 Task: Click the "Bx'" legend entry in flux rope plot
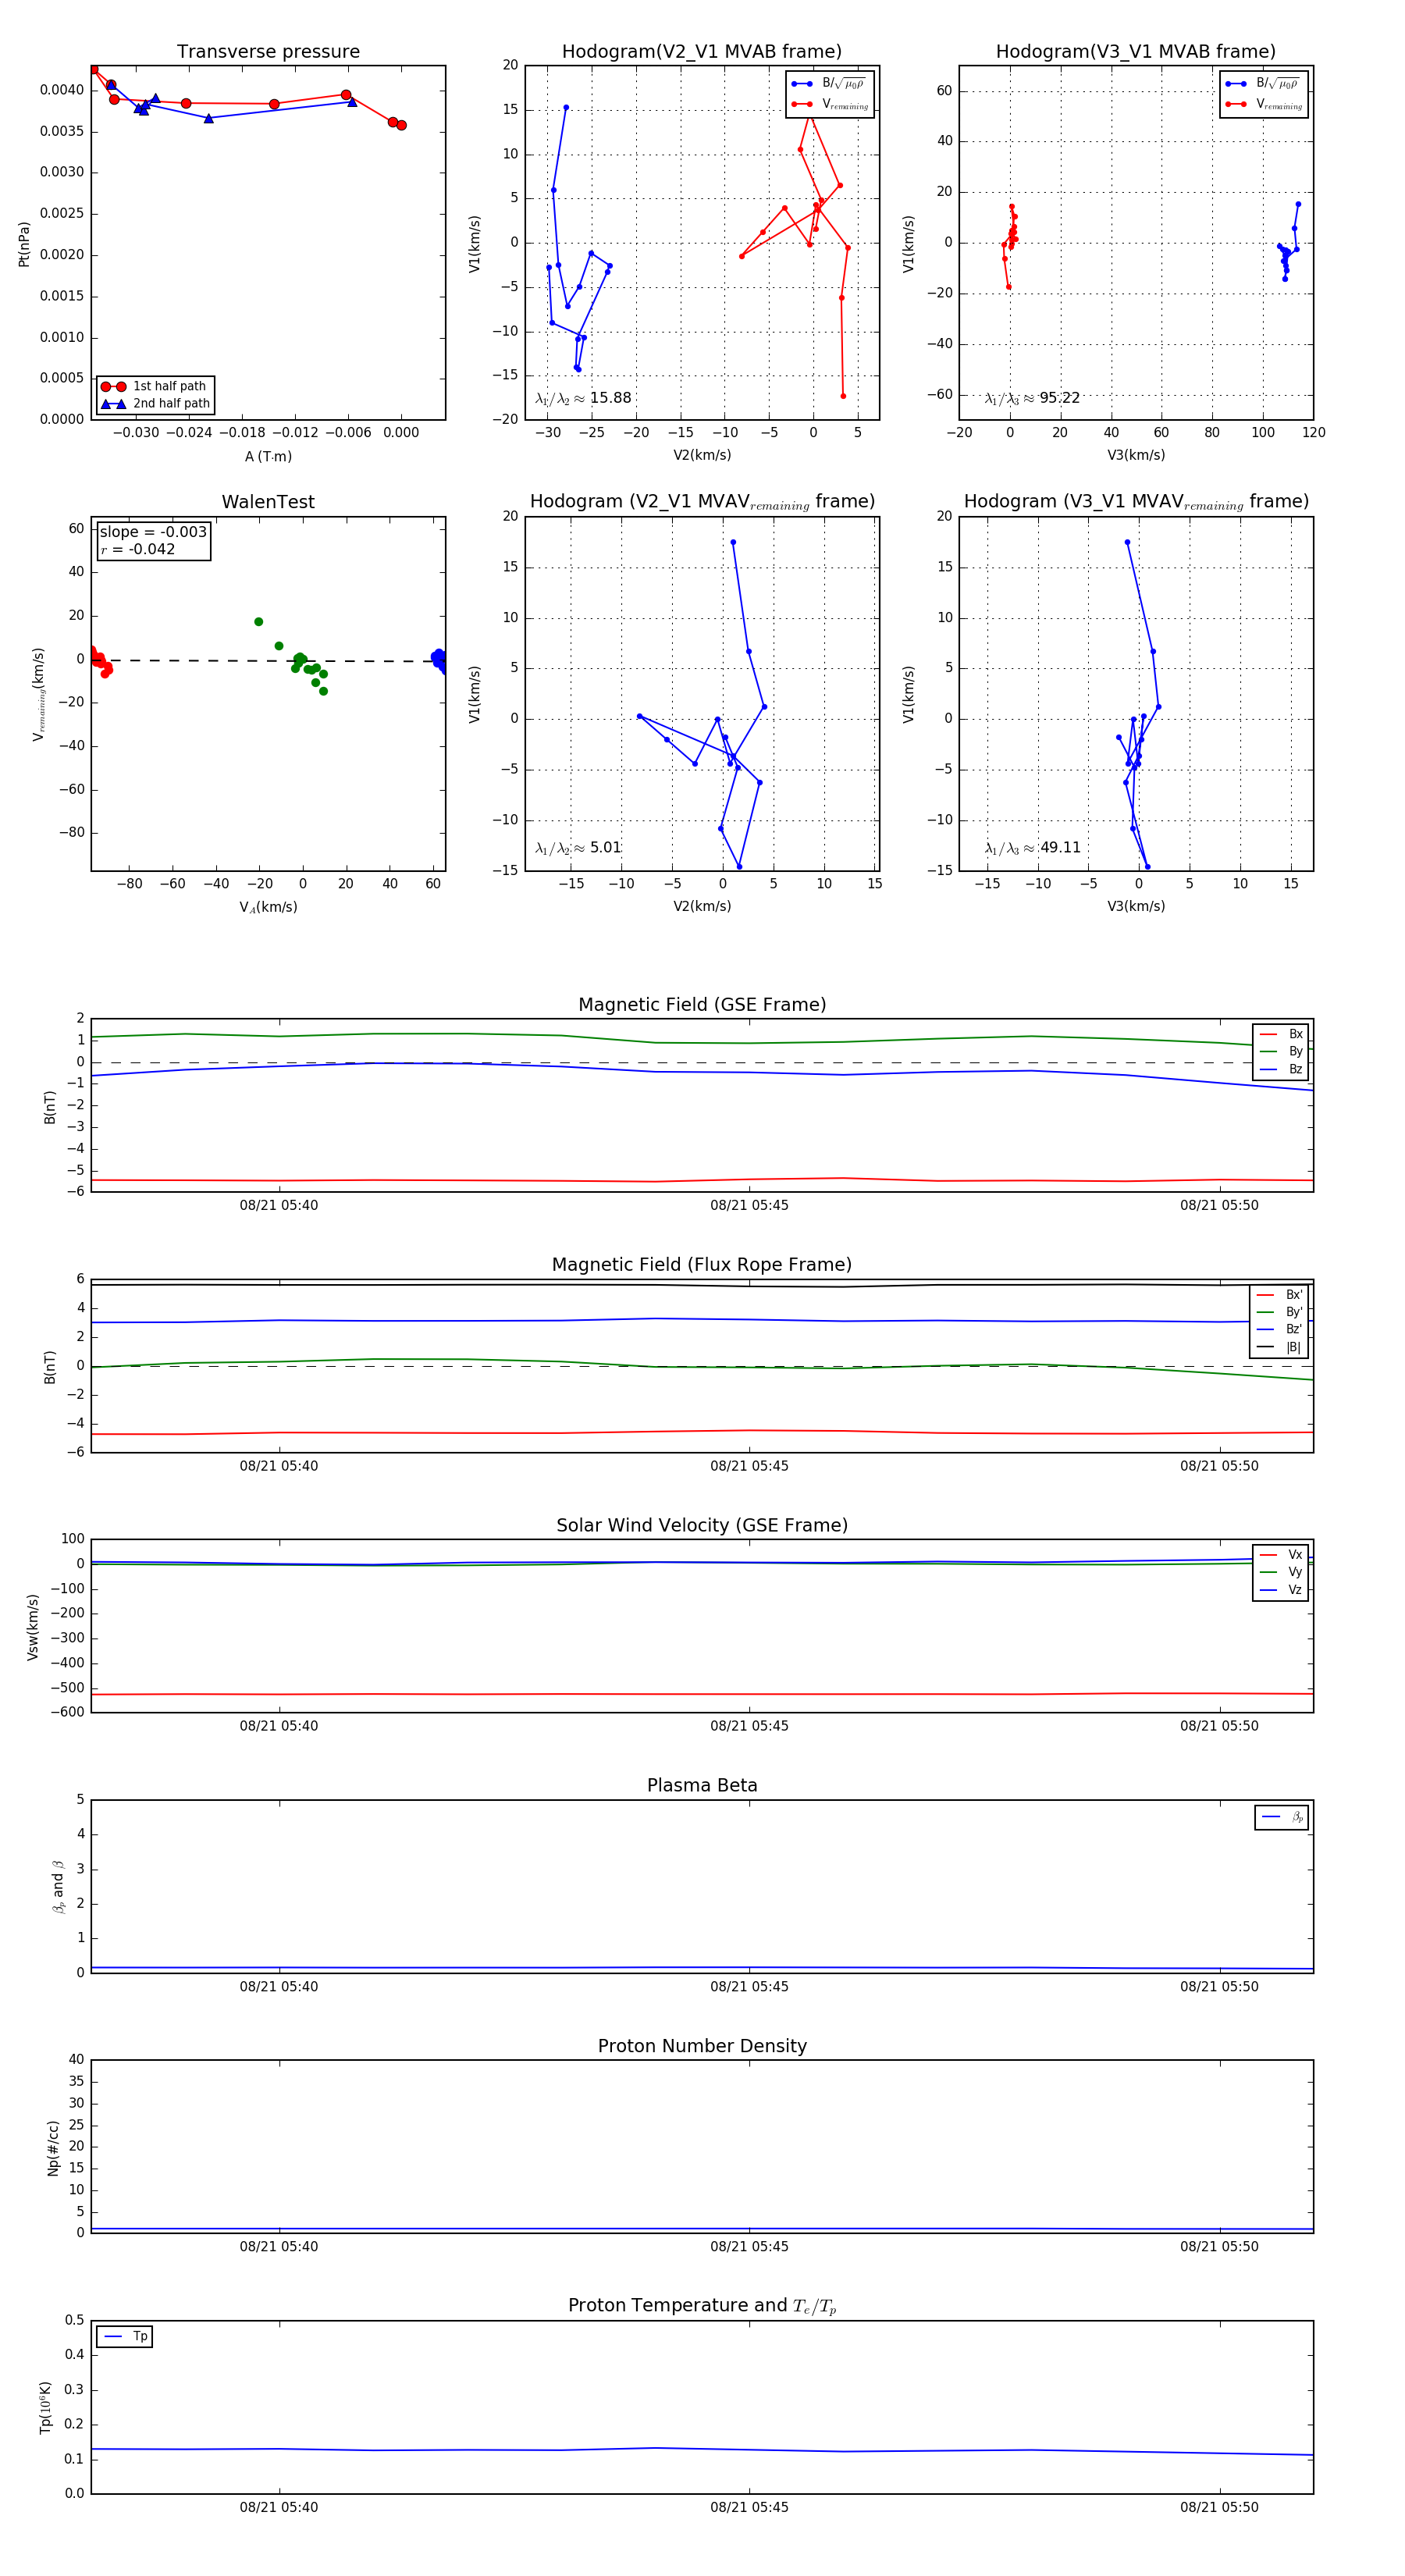[1279, 1294]
